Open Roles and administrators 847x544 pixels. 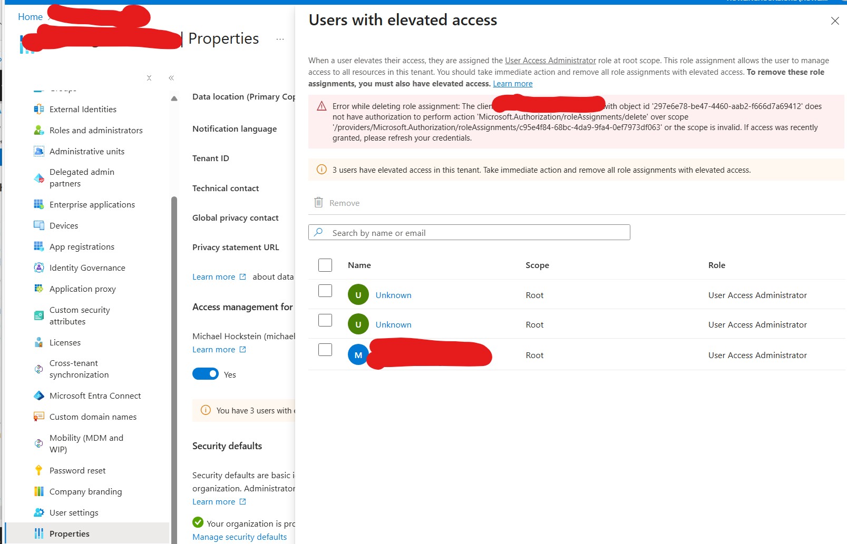[95, 130]
